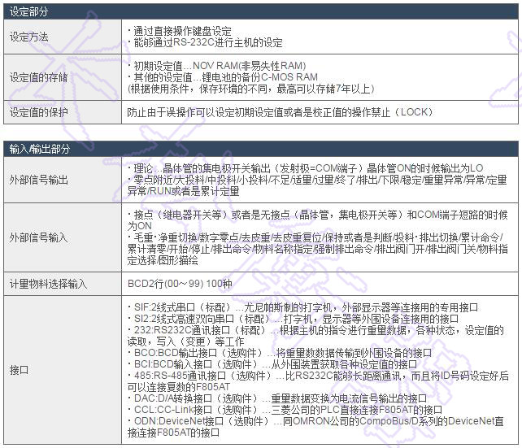The height and width of the screenshot is (448, 522).
Task: Select the 设定值的保护 row label
Action: coord(38,112)
